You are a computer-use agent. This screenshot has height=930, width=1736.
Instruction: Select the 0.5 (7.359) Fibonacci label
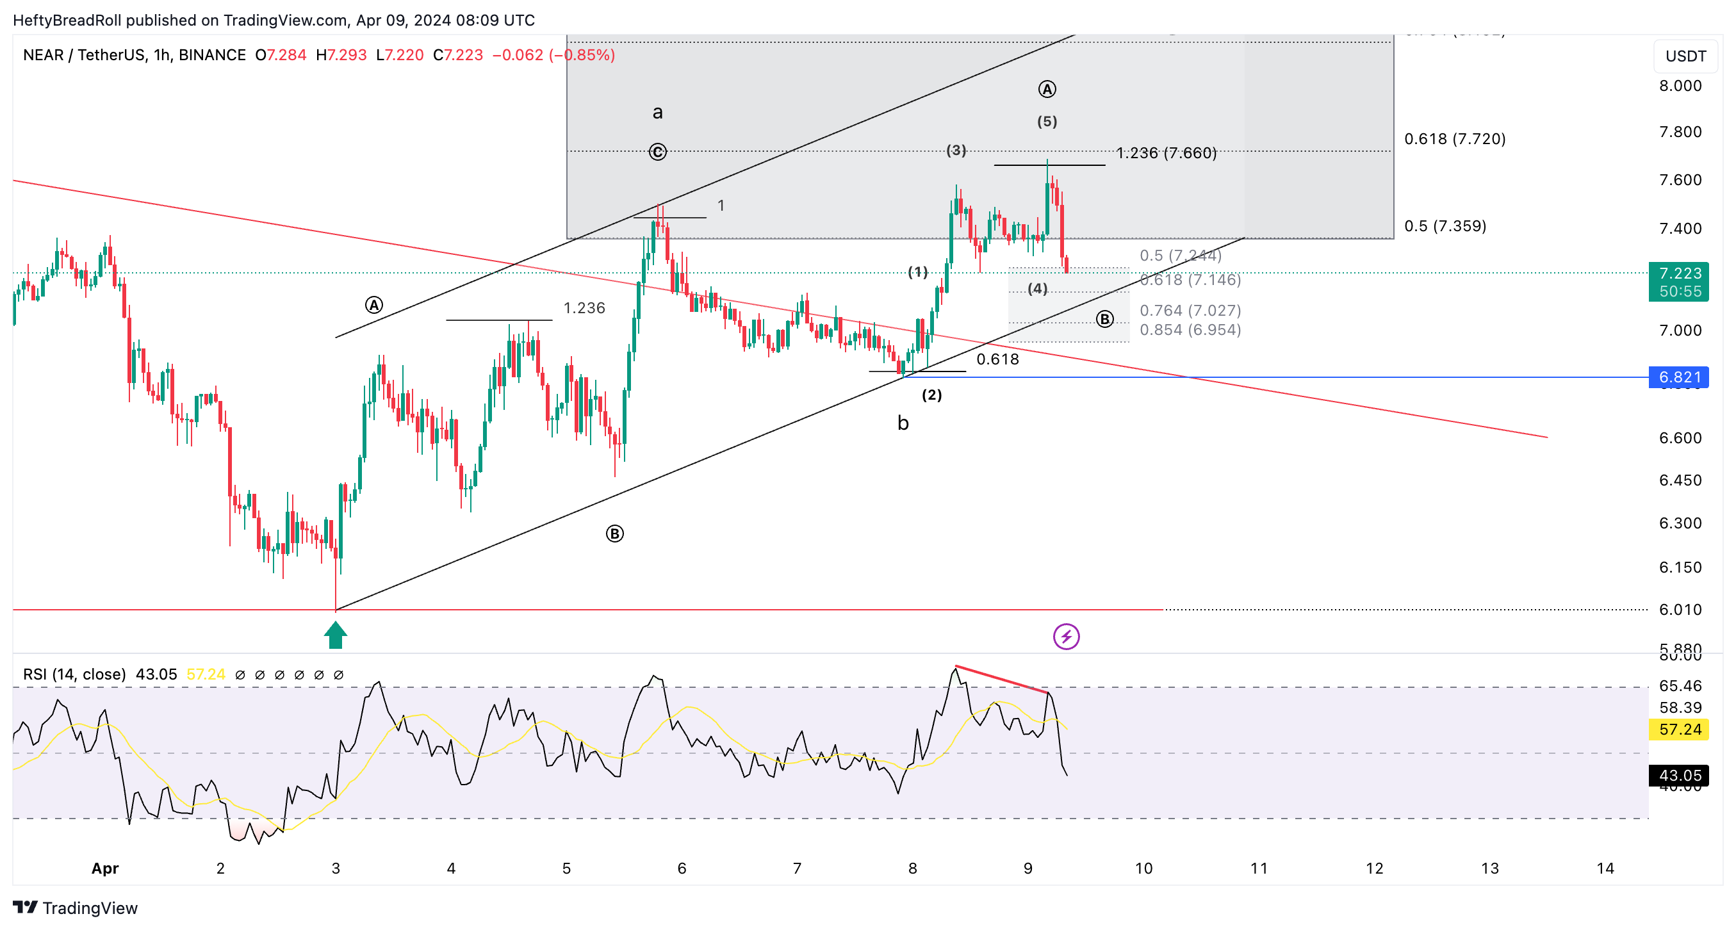pos(1445,225)
